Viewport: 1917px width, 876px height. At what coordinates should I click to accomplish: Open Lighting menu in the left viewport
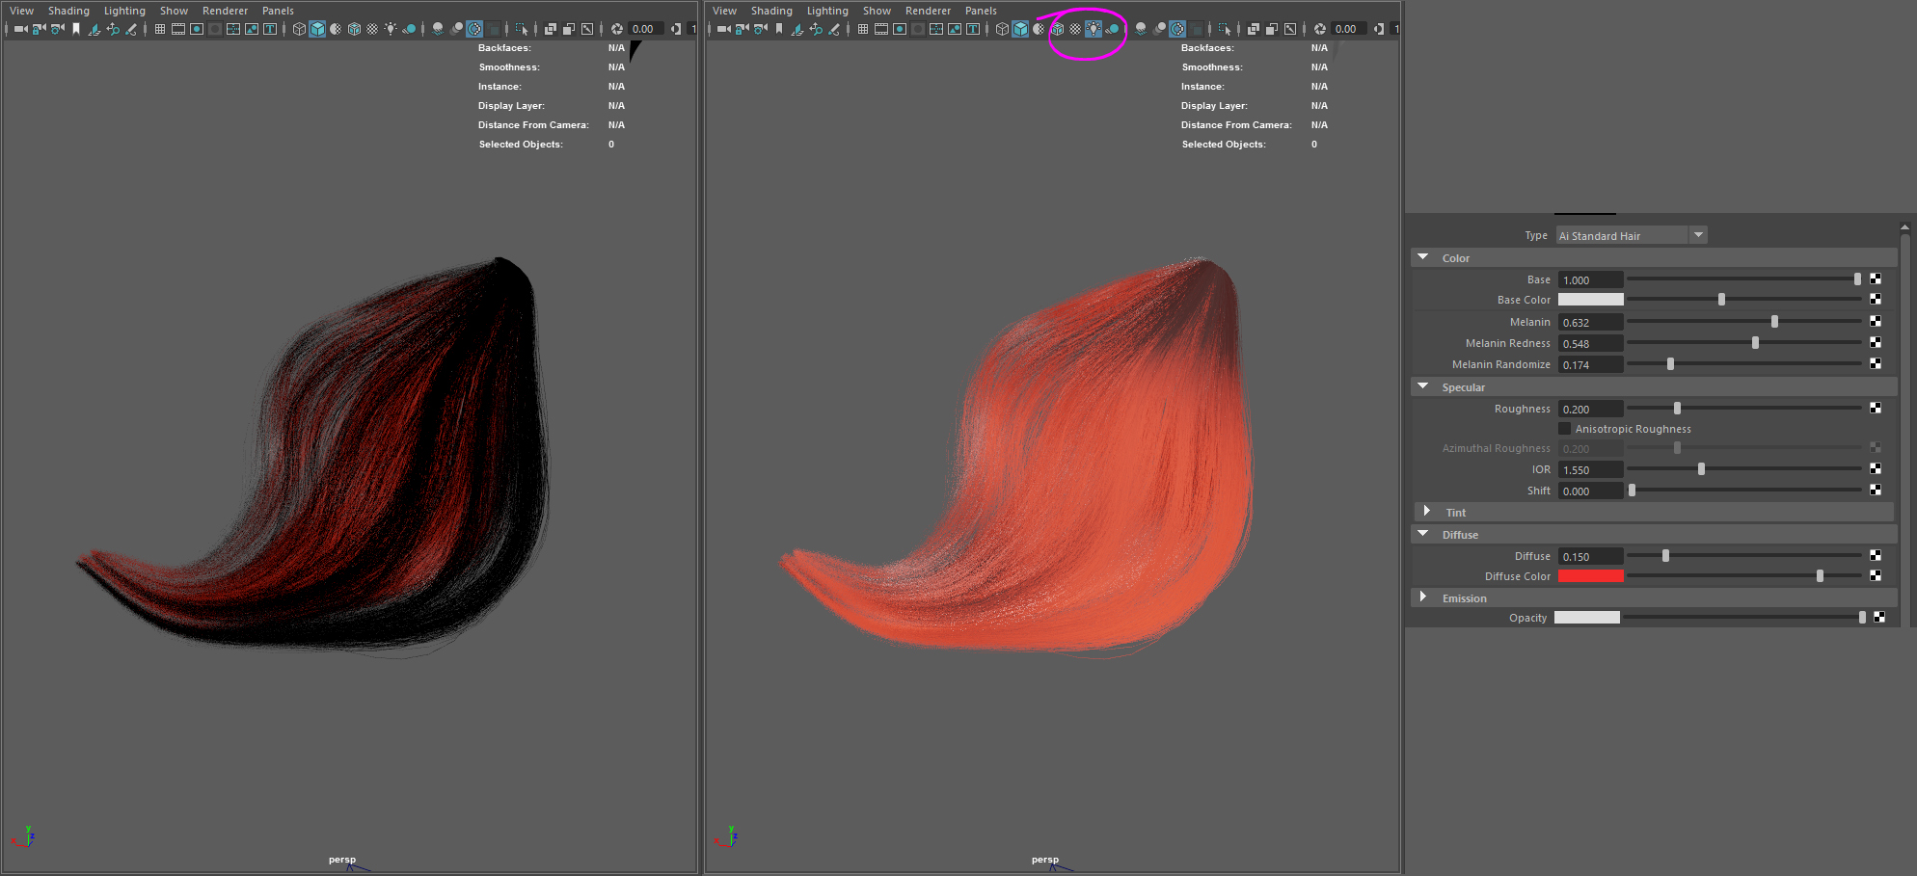click(x=124, y=11)
